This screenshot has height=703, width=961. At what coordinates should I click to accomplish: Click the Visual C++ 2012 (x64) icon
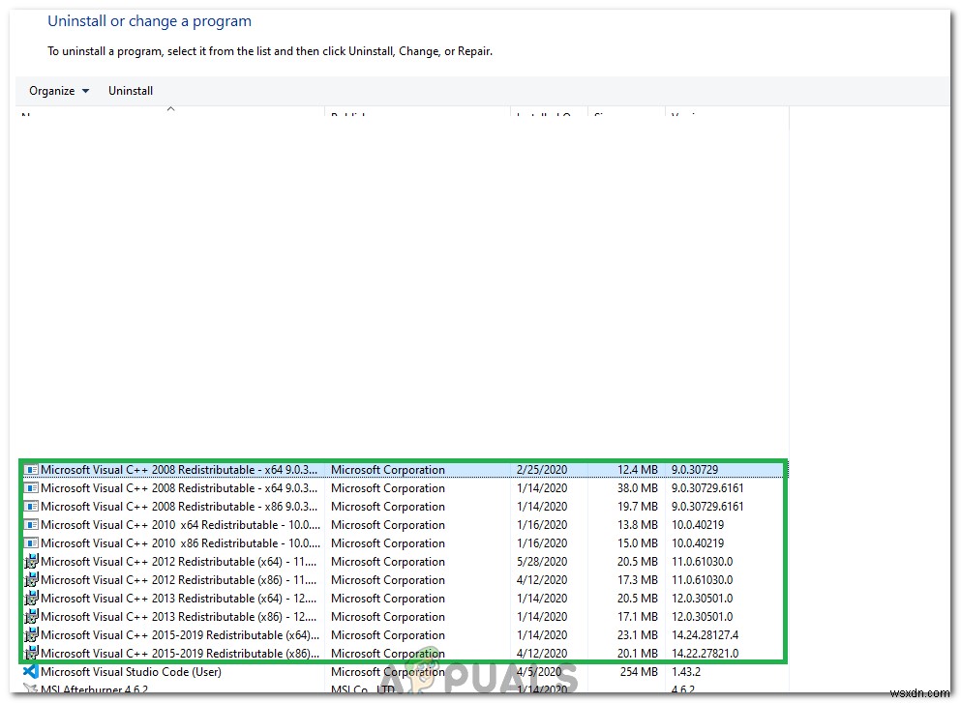click(32, 562)
